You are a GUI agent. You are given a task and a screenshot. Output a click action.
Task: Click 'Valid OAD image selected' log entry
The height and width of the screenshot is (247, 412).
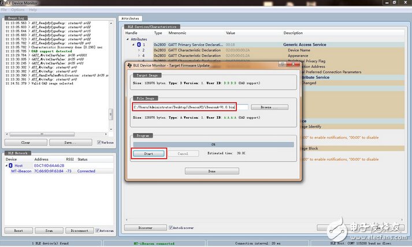[52, 83]
